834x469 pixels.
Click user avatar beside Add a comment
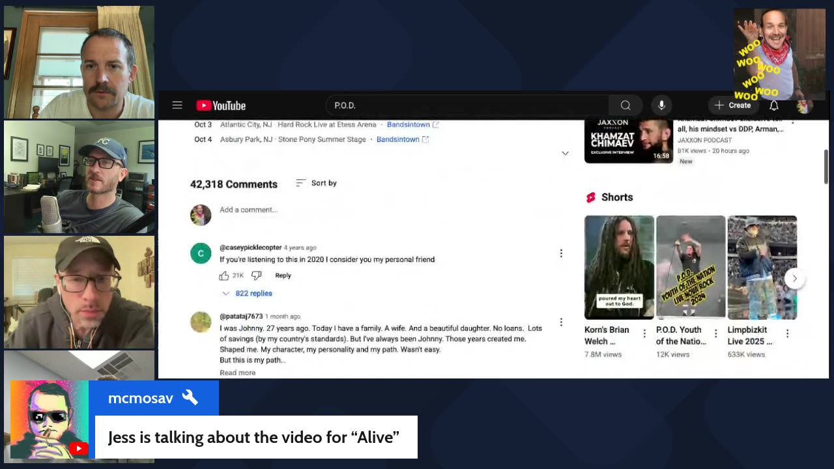coord(201,215)
